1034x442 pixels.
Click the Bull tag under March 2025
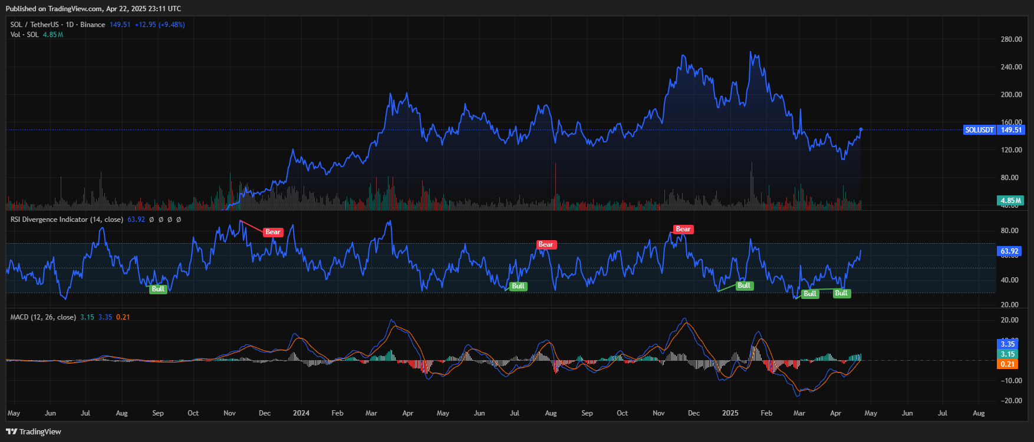point(810,294)
